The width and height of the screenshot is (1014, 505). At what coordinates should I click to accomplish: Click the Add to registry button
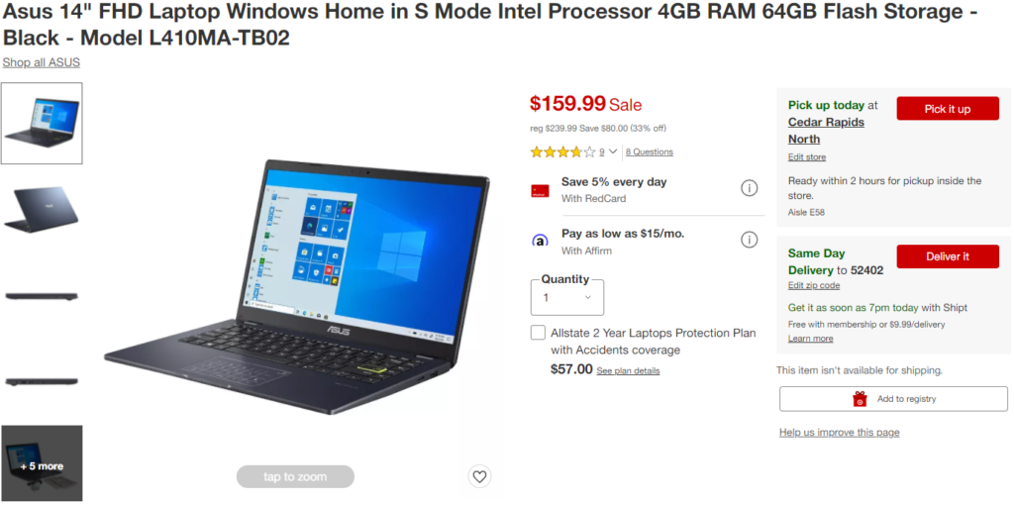click(893, 399)
